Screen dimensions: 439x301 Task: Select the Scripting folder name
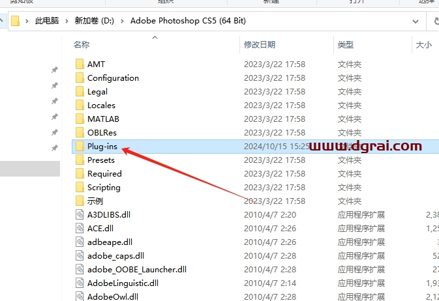pyautogui.click(x=104, y=188)
